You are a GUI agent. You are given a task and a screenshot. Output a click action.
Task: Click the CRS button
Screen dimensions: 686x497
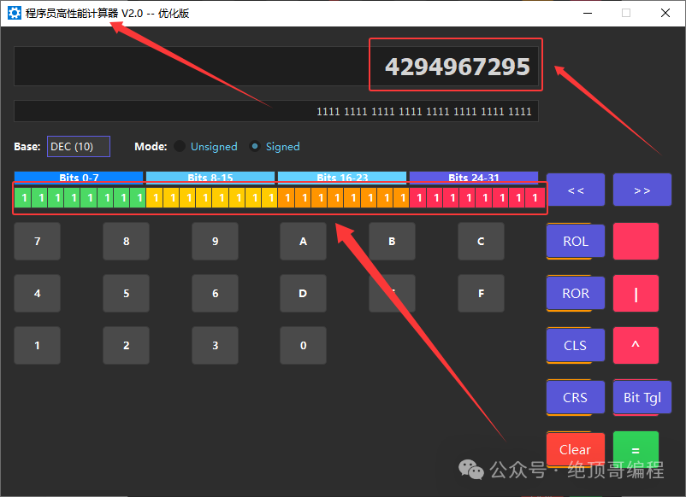576,397
